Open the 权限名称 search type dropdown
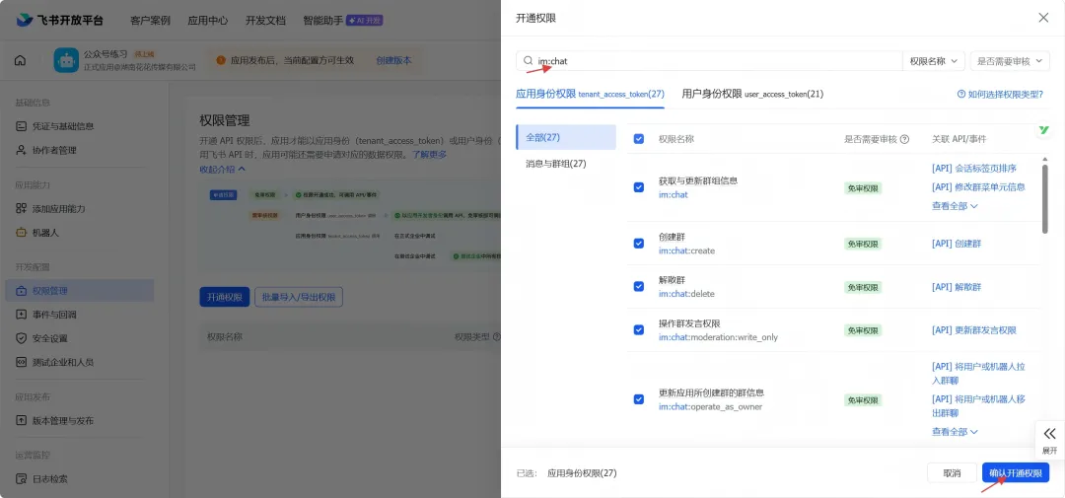Viewport: 1065px width, 498px height. [x=934, y=60]
